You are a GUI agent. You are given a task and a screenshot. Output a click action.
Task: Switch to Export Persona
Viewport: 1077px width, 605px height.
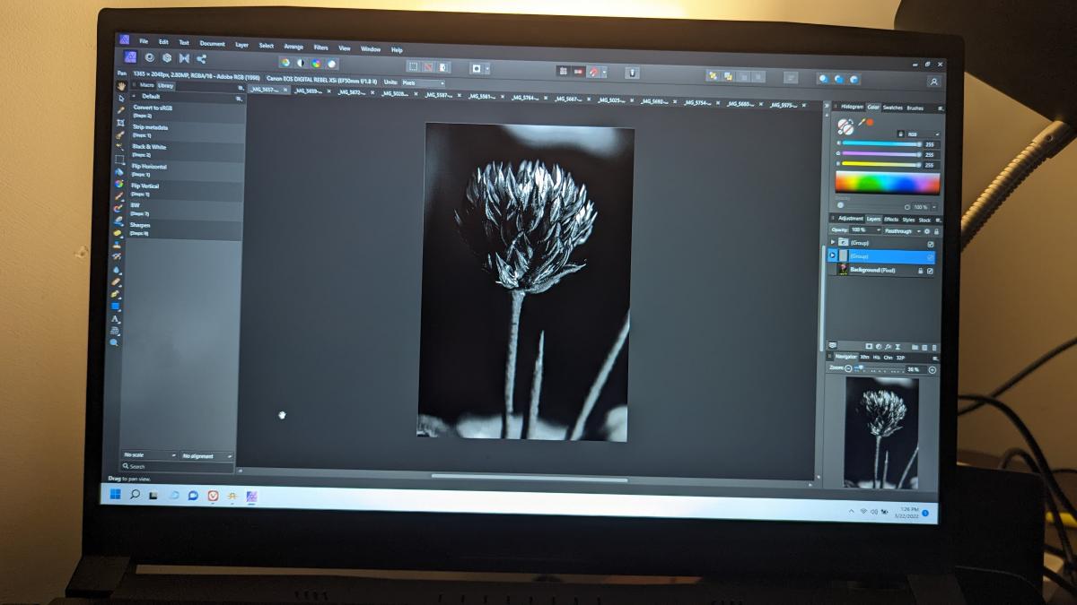tap(201, 58)
